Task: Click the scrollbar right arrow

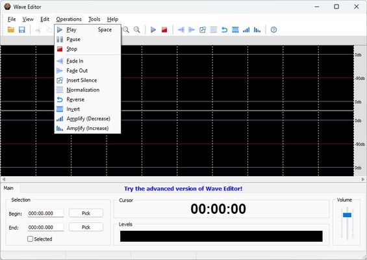Action: coord(363,179)
